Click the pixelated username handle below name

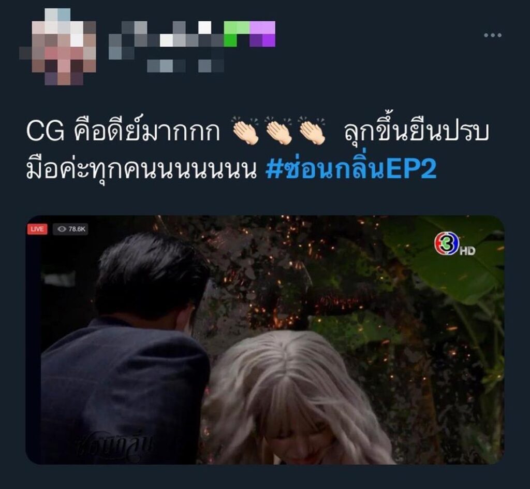pyautogui.click(x=186, y=66)
